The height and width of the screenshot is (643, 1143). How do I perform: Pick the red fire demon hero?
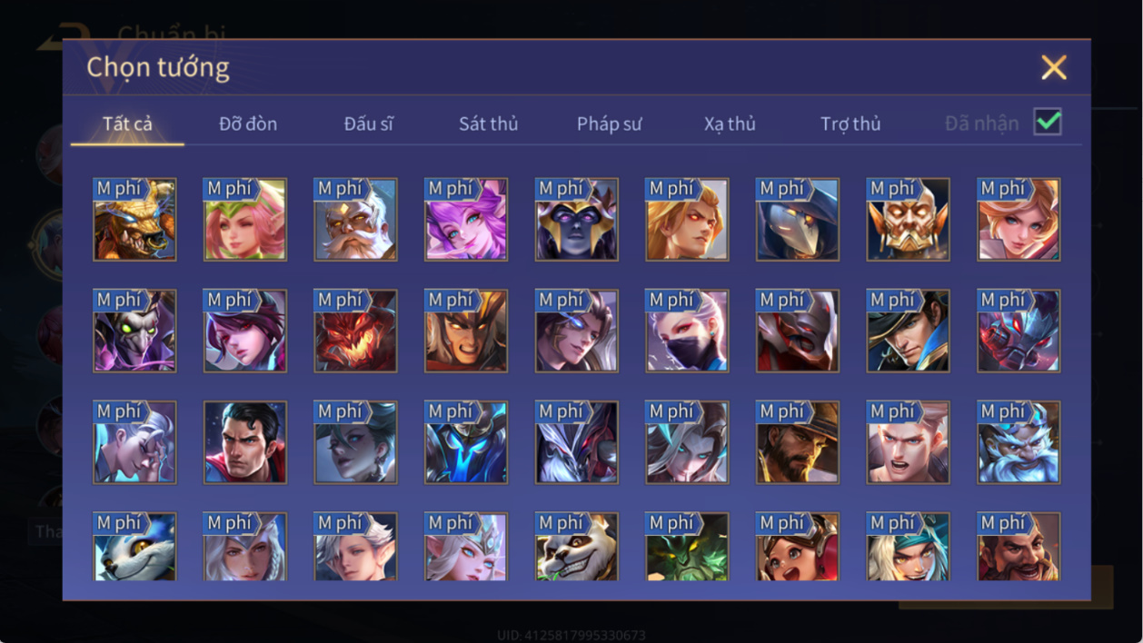tap(355, 331)
